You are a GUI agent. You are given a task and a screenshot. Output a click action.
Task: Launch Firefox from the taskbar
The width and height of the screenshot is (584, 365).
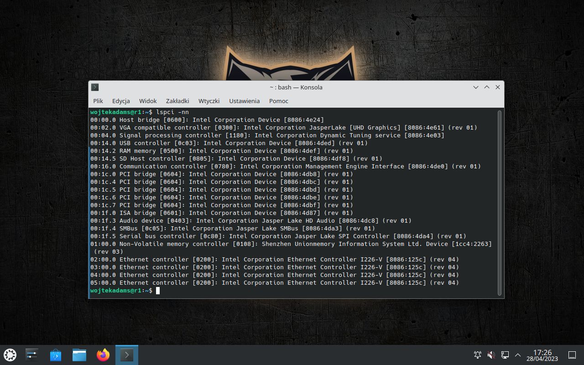tap(103, 355)
